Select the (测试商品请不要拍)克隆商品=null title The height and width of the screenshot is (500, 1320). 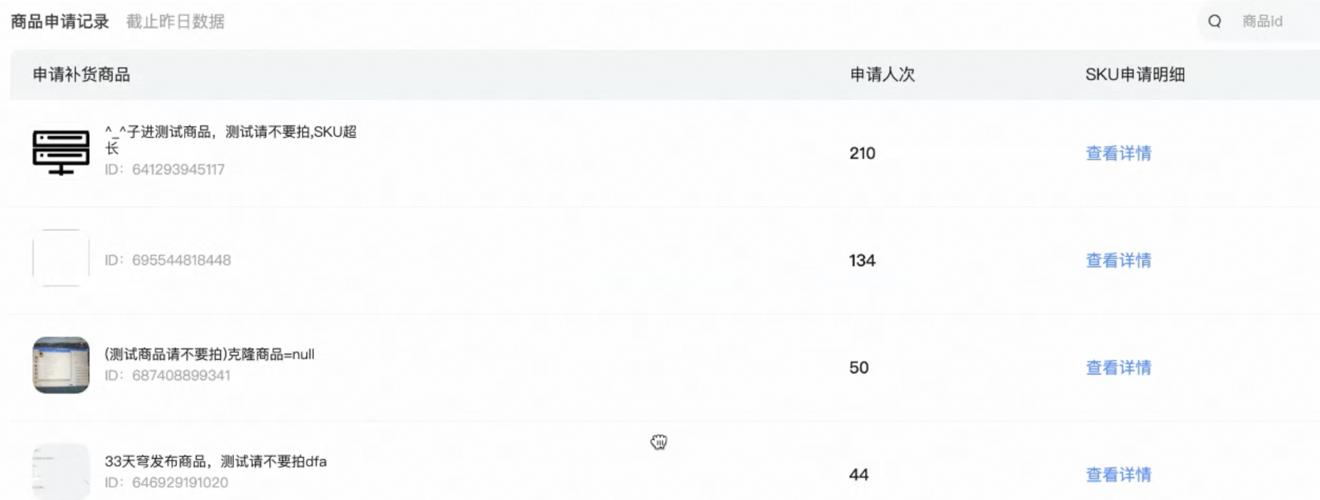(209, 354)
